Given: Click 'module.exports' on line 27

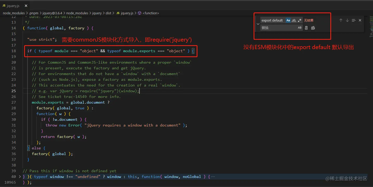Looking at the screenshot, I should pyautogui.click(x=48, y=102).
